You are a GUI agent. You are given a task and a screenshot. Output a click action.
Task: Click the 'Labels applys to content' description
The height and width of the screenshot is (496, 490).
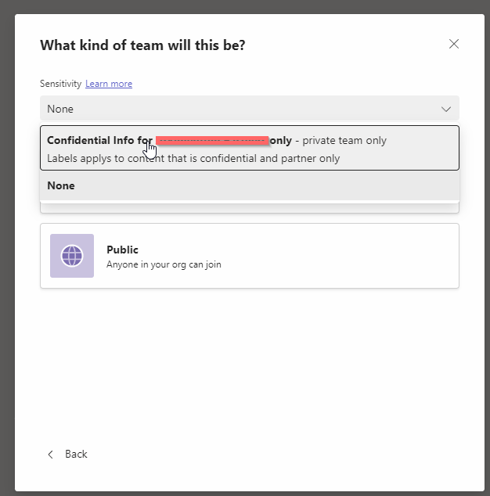tap(193, 158)
